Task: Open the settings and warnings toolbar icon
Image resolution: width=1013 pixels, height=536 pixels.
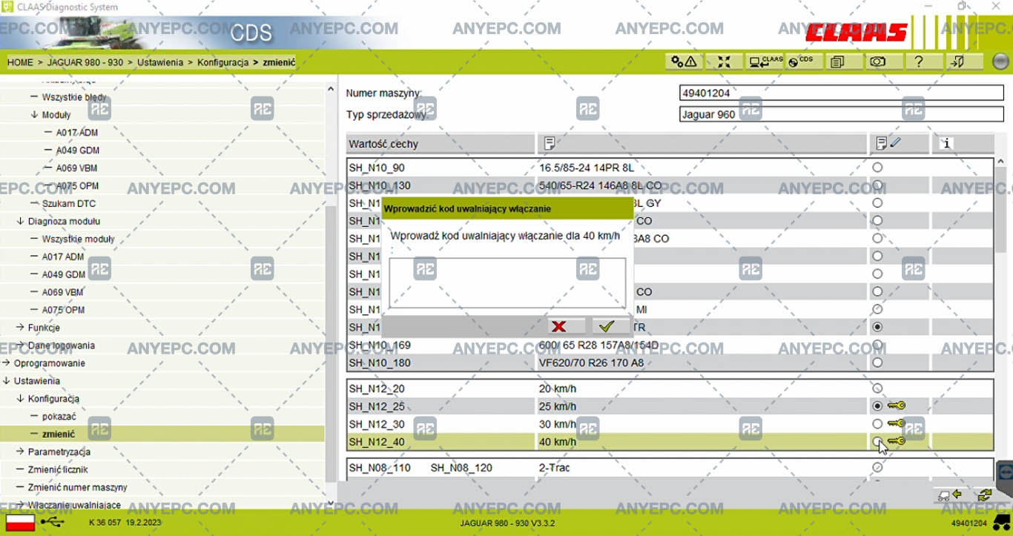Action: [684, 62]
